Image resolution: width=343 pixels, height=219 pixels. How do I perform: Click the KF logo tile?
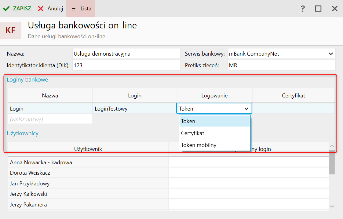click(11, 30)
